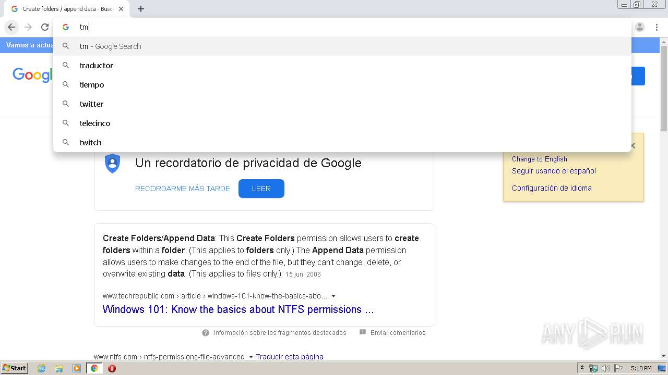Click the red Opera icon in the taskbar
This screenshot has width=668, height=375.
[x=112, y=368]
